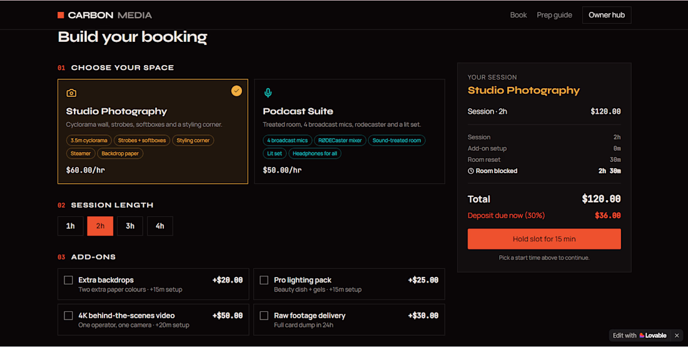Click the Backdrop paper tag
This screenshot has width=688, height=347.
click(x=120, y=154)
